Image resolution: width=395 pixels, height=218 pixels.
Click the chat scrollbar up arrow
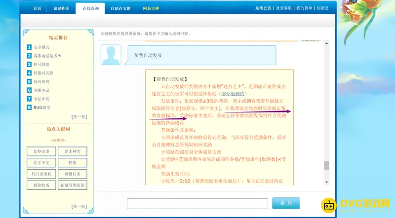coord(326,43)
